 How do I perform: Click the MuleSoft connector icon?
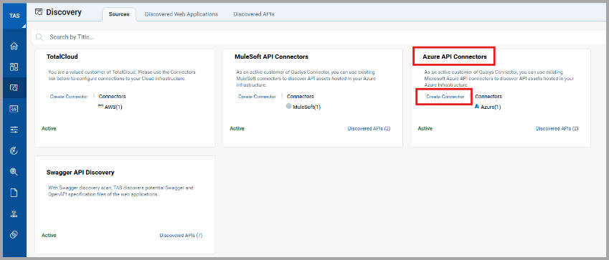click(x=288, y=106)
